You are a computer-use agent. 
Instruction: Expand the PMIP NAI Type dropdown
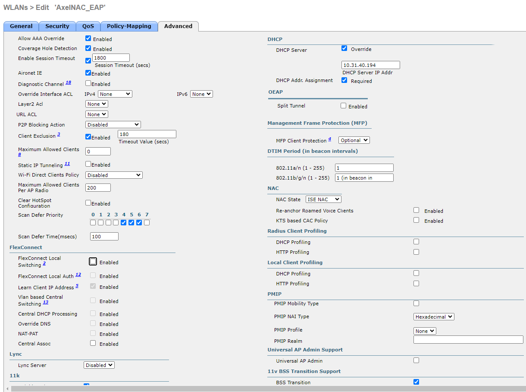[x=433, y=316]
